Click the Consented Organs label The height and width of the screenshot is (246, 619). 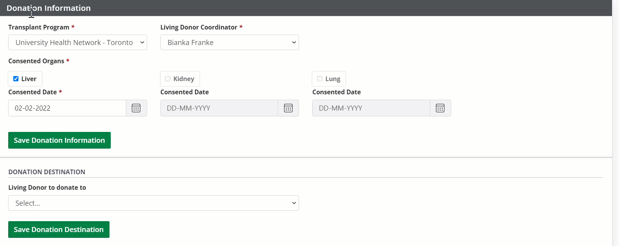(36, 61)
